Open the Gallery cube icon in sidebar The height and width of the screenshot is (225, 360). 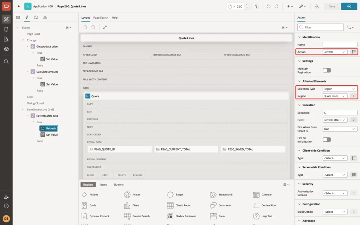coord(6,49)
